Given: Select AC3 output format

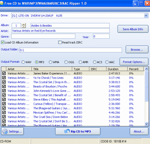Looking at the screenshot, I should click(95, 62).
